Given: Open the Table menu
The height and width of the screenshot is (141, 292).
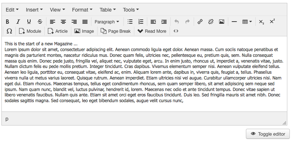Looking at the screenshot, I should (108, 10).
